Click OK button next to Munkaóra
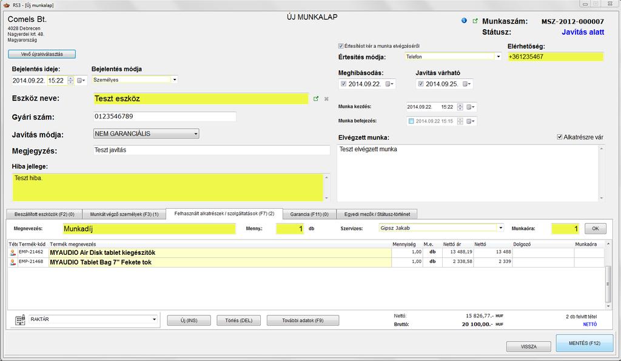Viewport: 621px width, 361px height. [x=596, y=229]
